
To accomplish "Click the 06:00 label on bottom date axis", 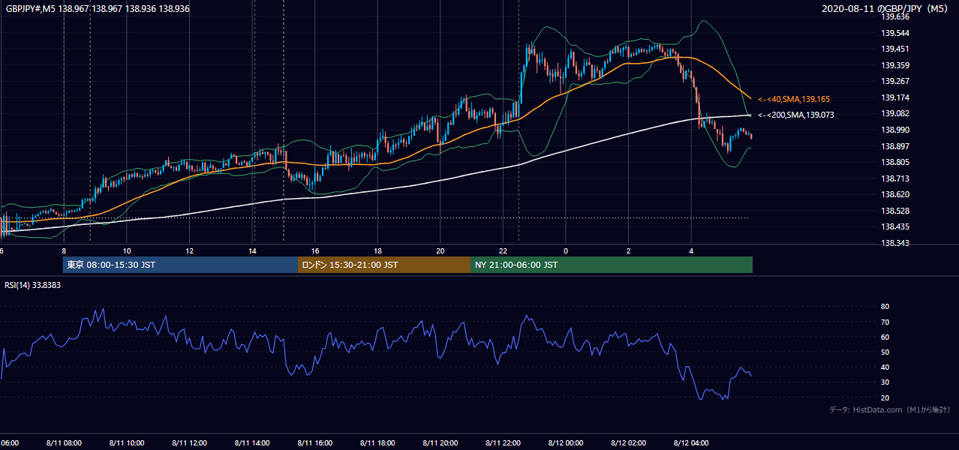I will (x=9, y=442).
